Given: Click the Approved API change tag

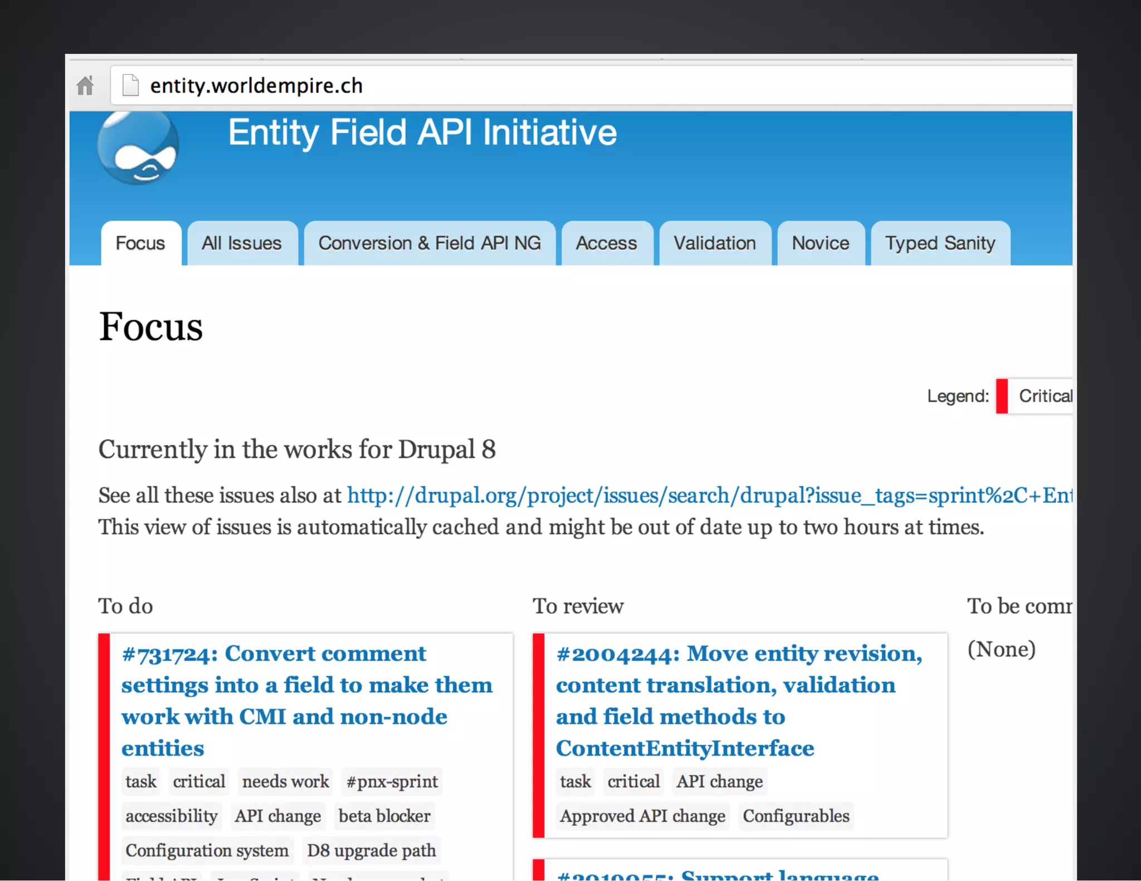Looking at the screenshot, I should click(642, 816).
